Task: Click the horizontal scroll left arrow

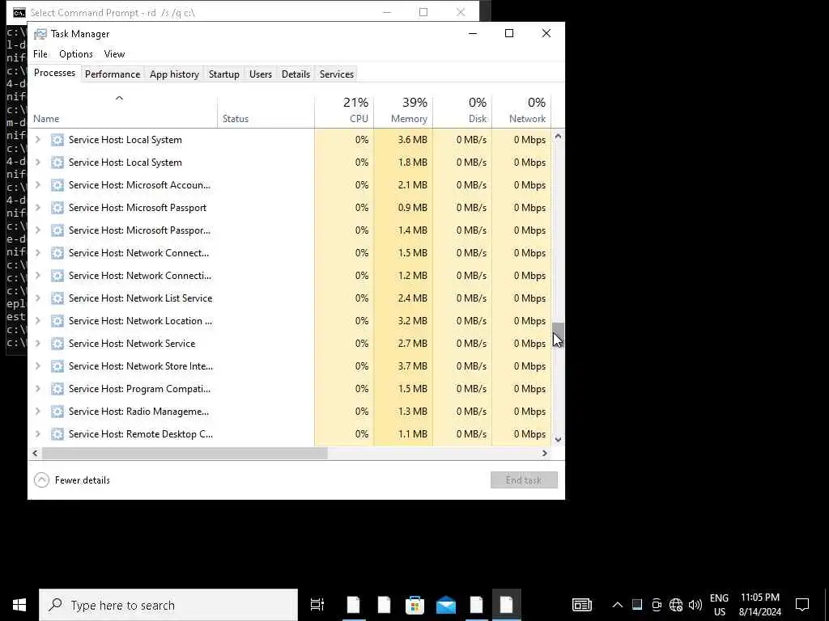Action: tap(35, 453)
